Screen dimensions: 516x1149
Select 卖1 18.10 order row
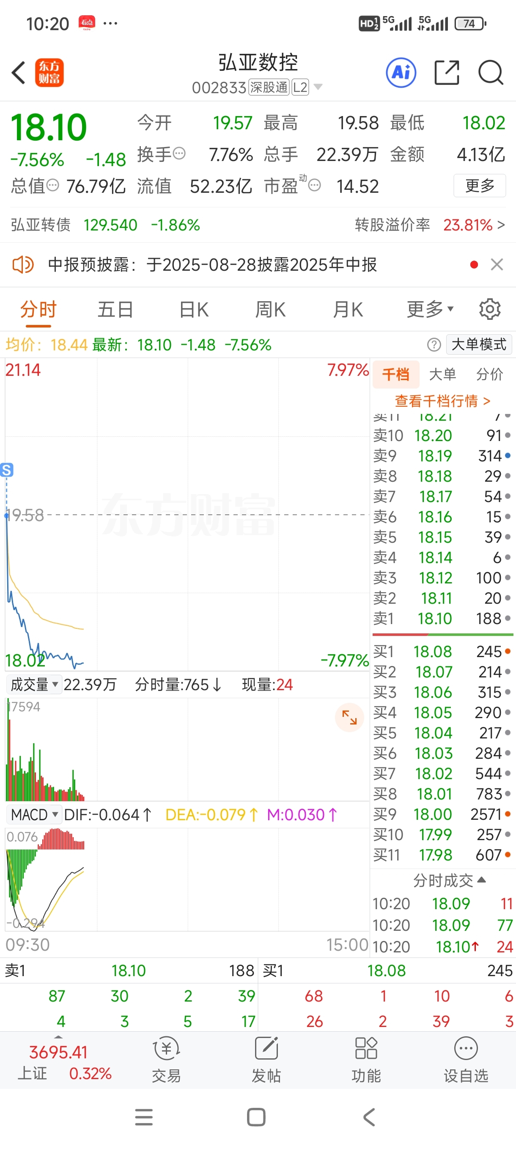pyautogui.click(x=442, y=618)
